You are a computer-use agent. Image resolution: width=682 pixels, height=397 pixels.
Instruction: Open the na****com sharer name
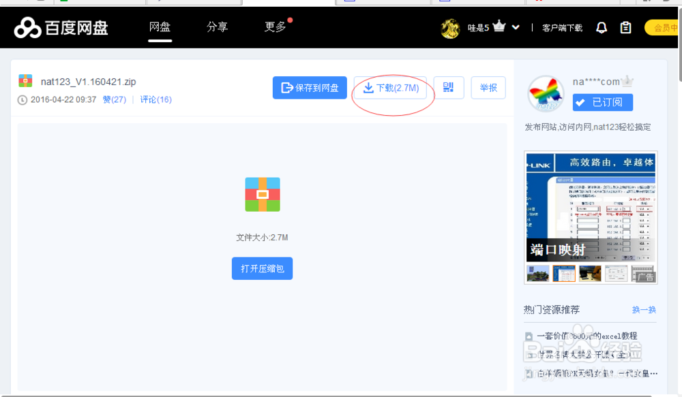[x=596, y=82]
